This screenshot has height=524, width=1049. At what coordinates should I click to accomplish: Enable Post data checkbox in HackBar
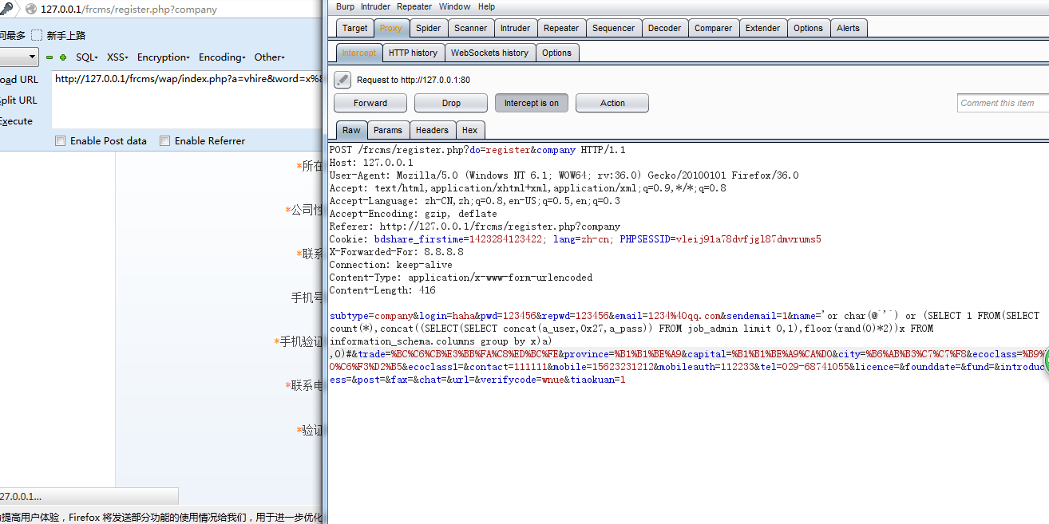pos(61,141)
